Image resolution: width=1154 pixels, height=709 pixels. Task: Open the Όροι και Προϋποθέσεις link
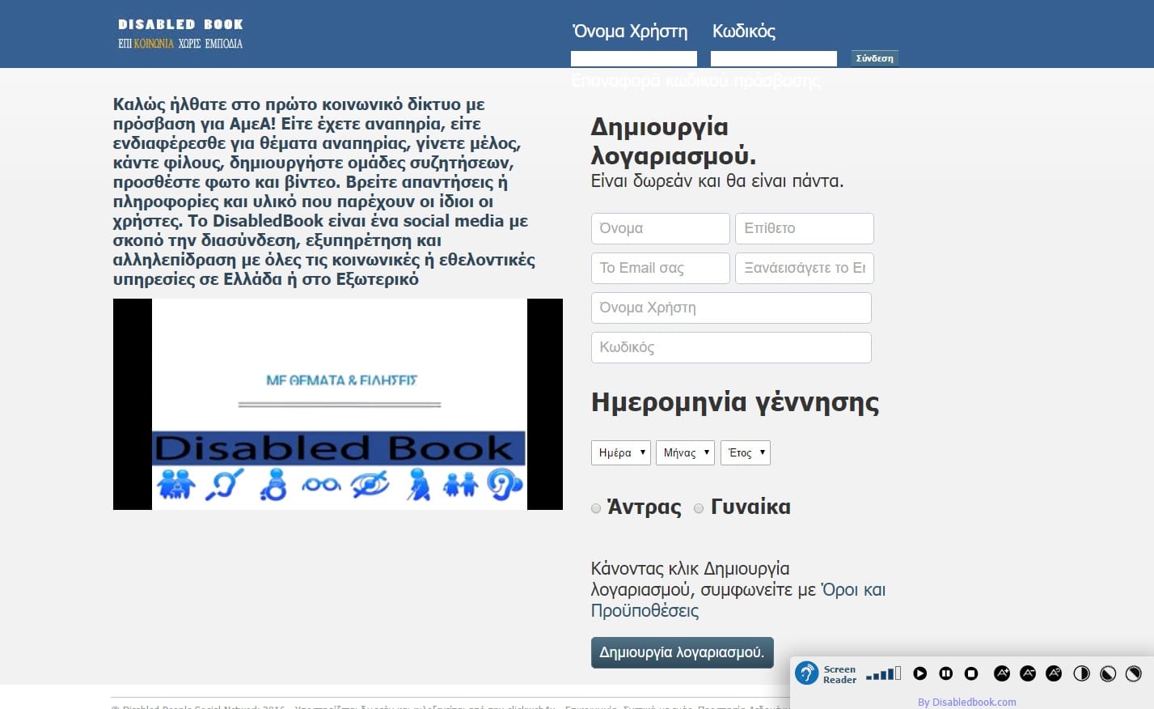click(738, 600)
